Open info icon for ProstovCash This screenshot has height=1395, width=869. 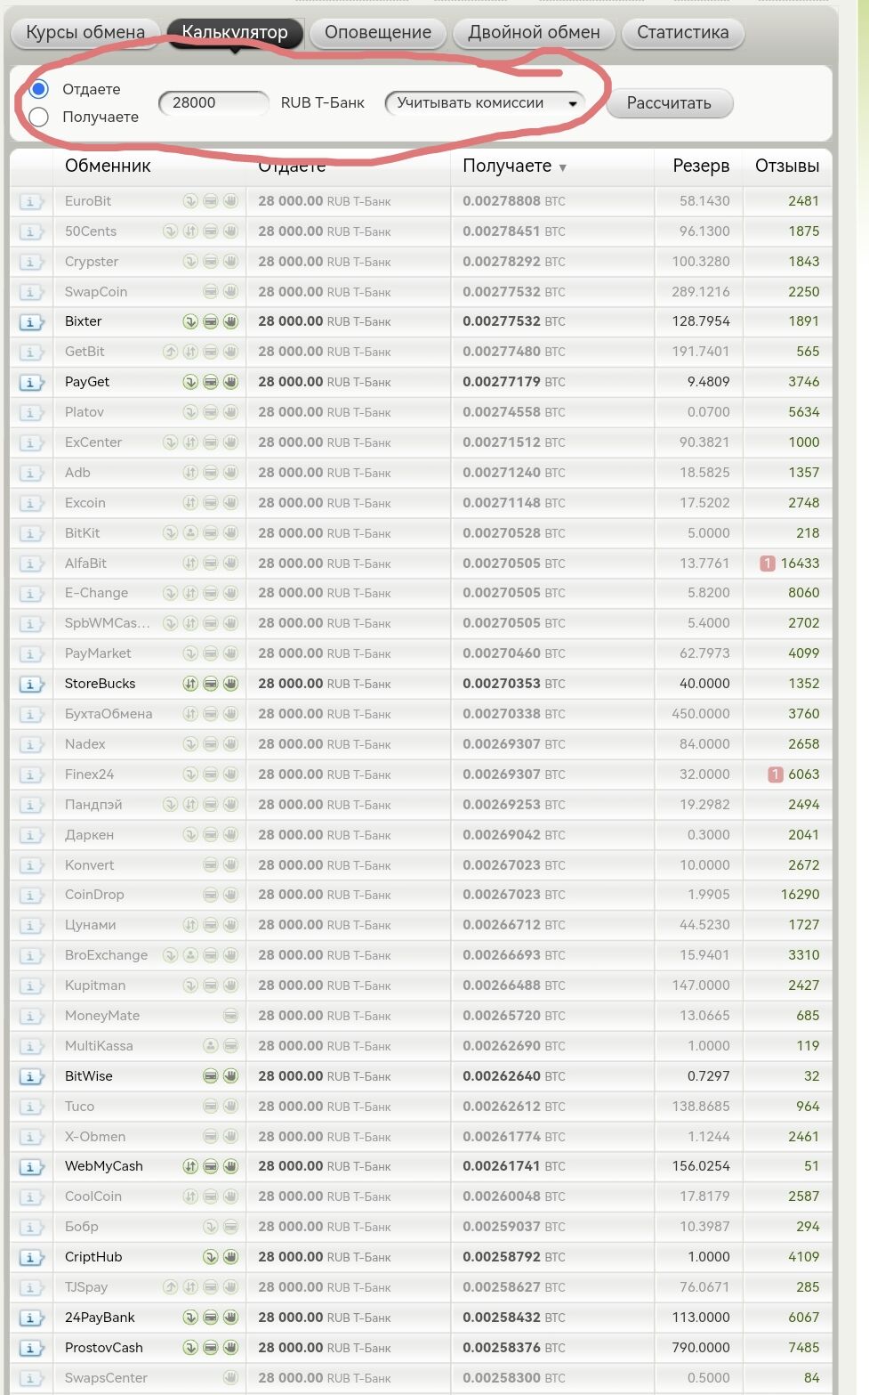pos(30,1349)
